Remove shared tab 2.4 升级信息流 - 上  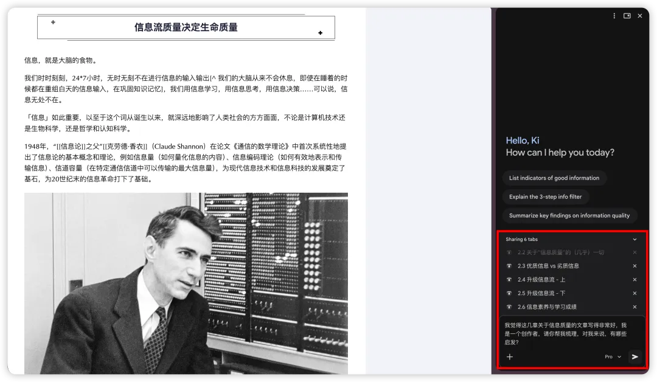[x=634, y=280]
